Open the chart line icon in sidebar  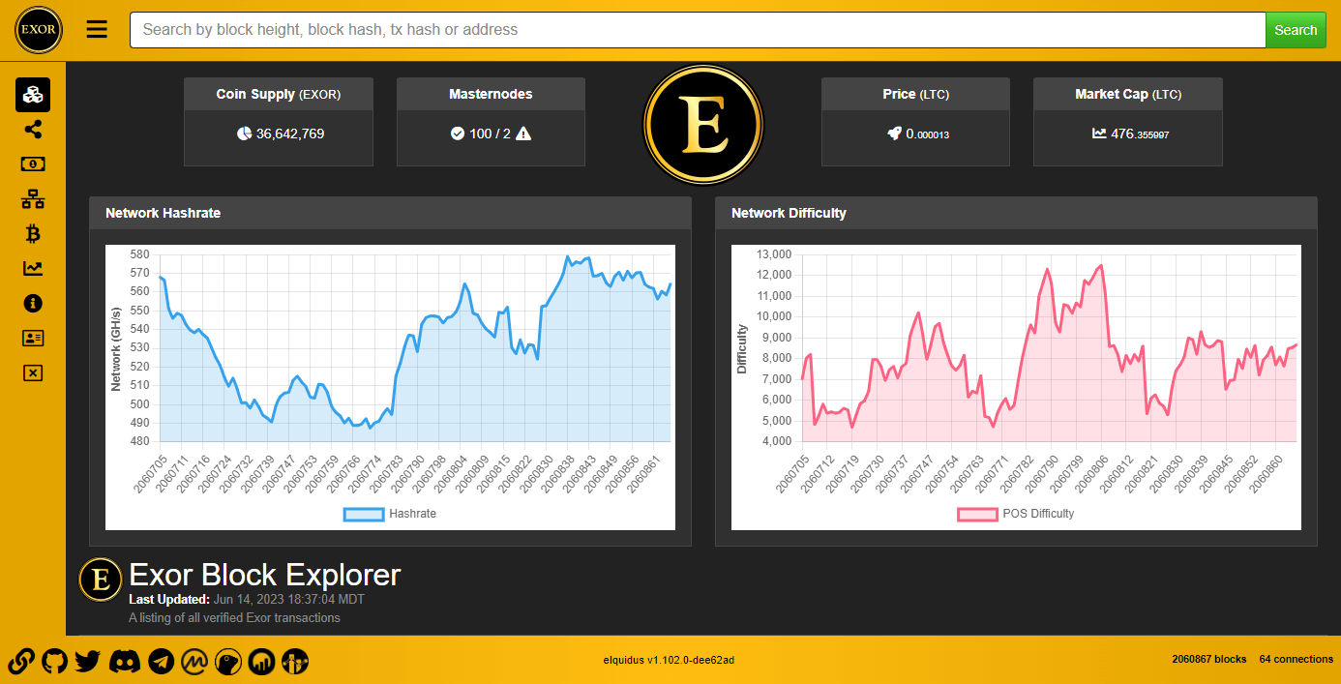[33, 269]
